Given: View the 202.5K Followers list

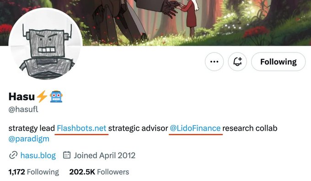Looking at the screenshot, I should click(99, 172).
